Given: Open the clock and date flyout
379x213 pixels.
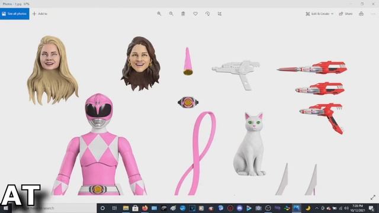Looking at the screenshot, I should coord(358,208).
